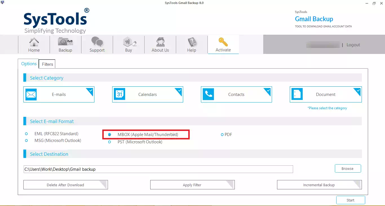Screen dimensions: 385x206
Task: Uncheck the Document category checkmark
Action: coord(358,91)
